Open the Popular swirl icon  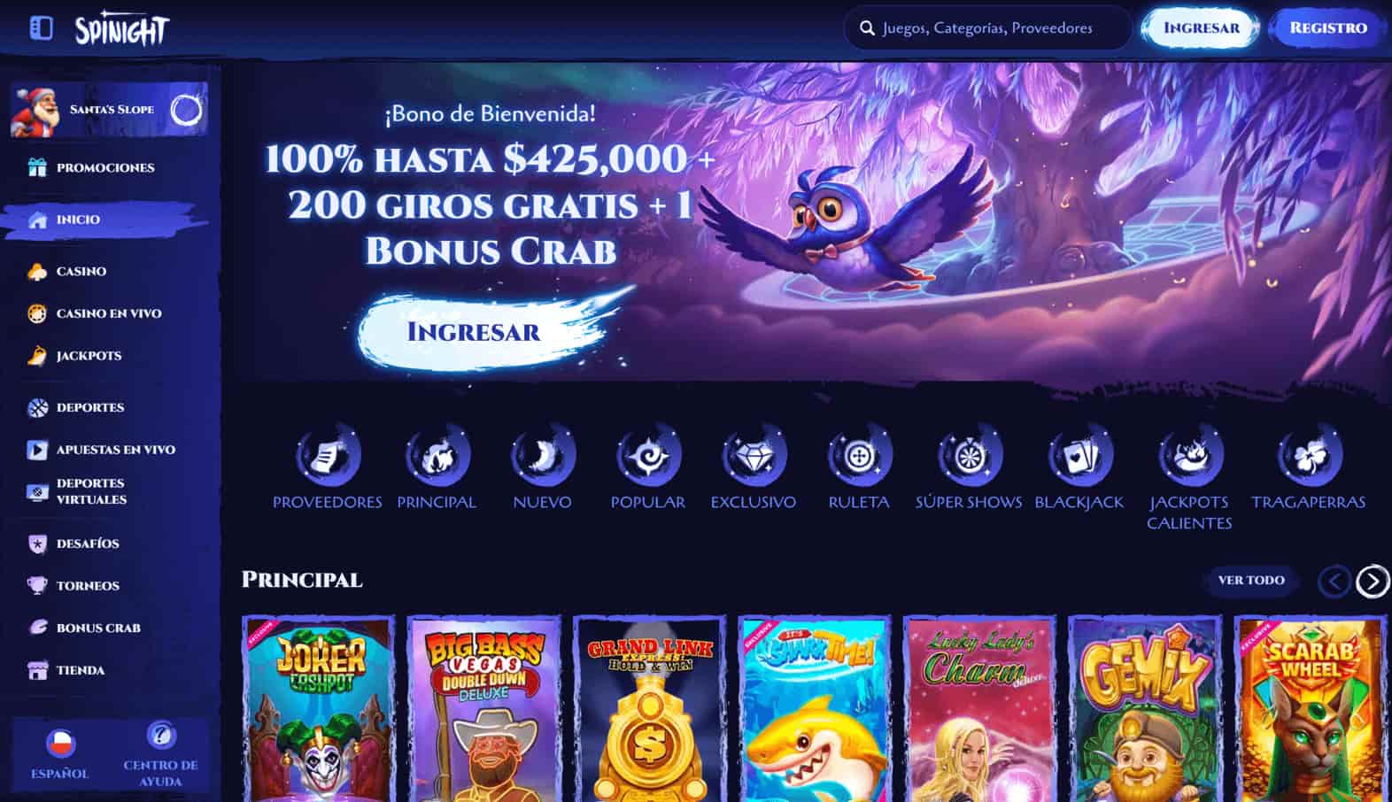(x=648, y=456)
